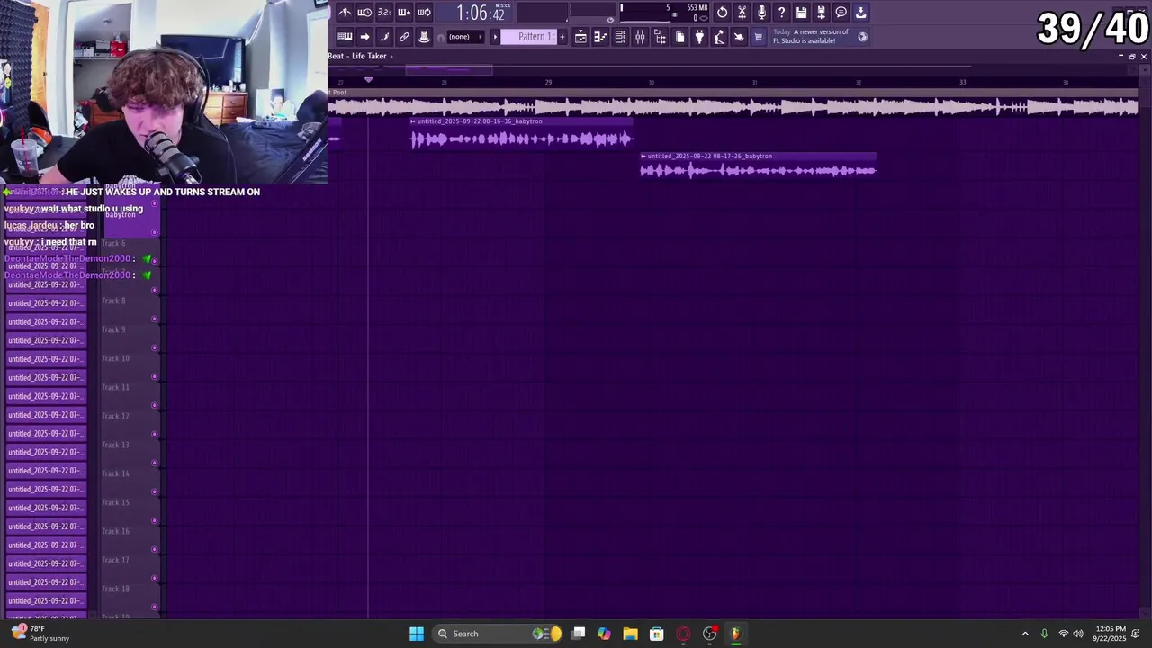1152x648 pixels.
Task: Click the playhead marker on the timeline ruler
Action: pos(368,80)
